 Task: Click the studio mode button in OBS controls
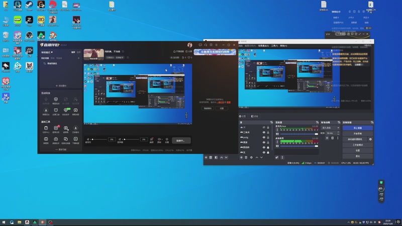coord(358,145)
